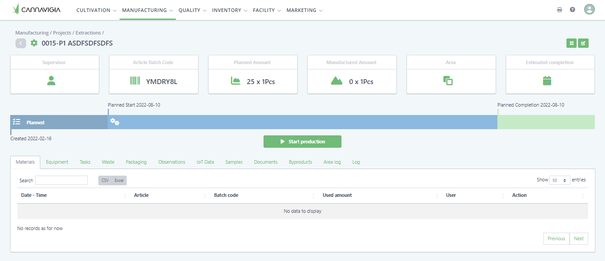Click the Area copy icon
Image resolution: width=605 pixels, height=261 pixels.
[x=448, y=81]
